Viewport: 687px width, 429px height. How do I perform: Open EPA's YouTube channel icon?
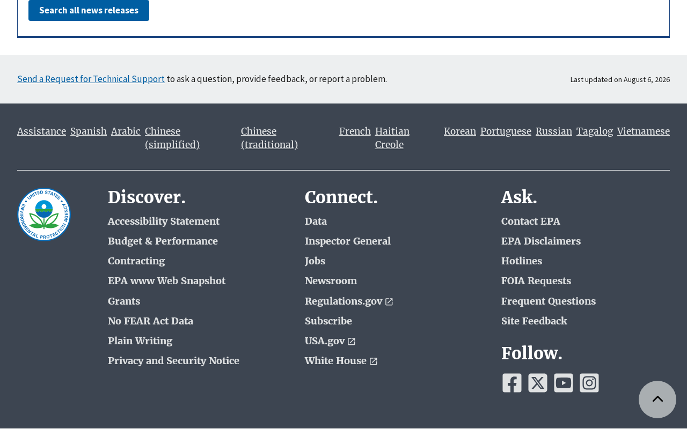pyautogui.click(x=564, y=383)
